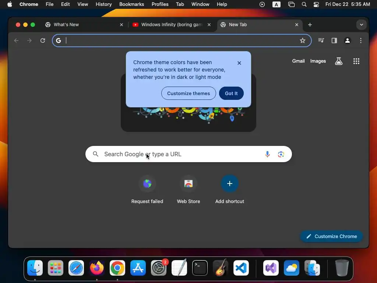Launch GarageBand from the dock
The width and height of the screenshot is (377, 283).
coord(221,268)
